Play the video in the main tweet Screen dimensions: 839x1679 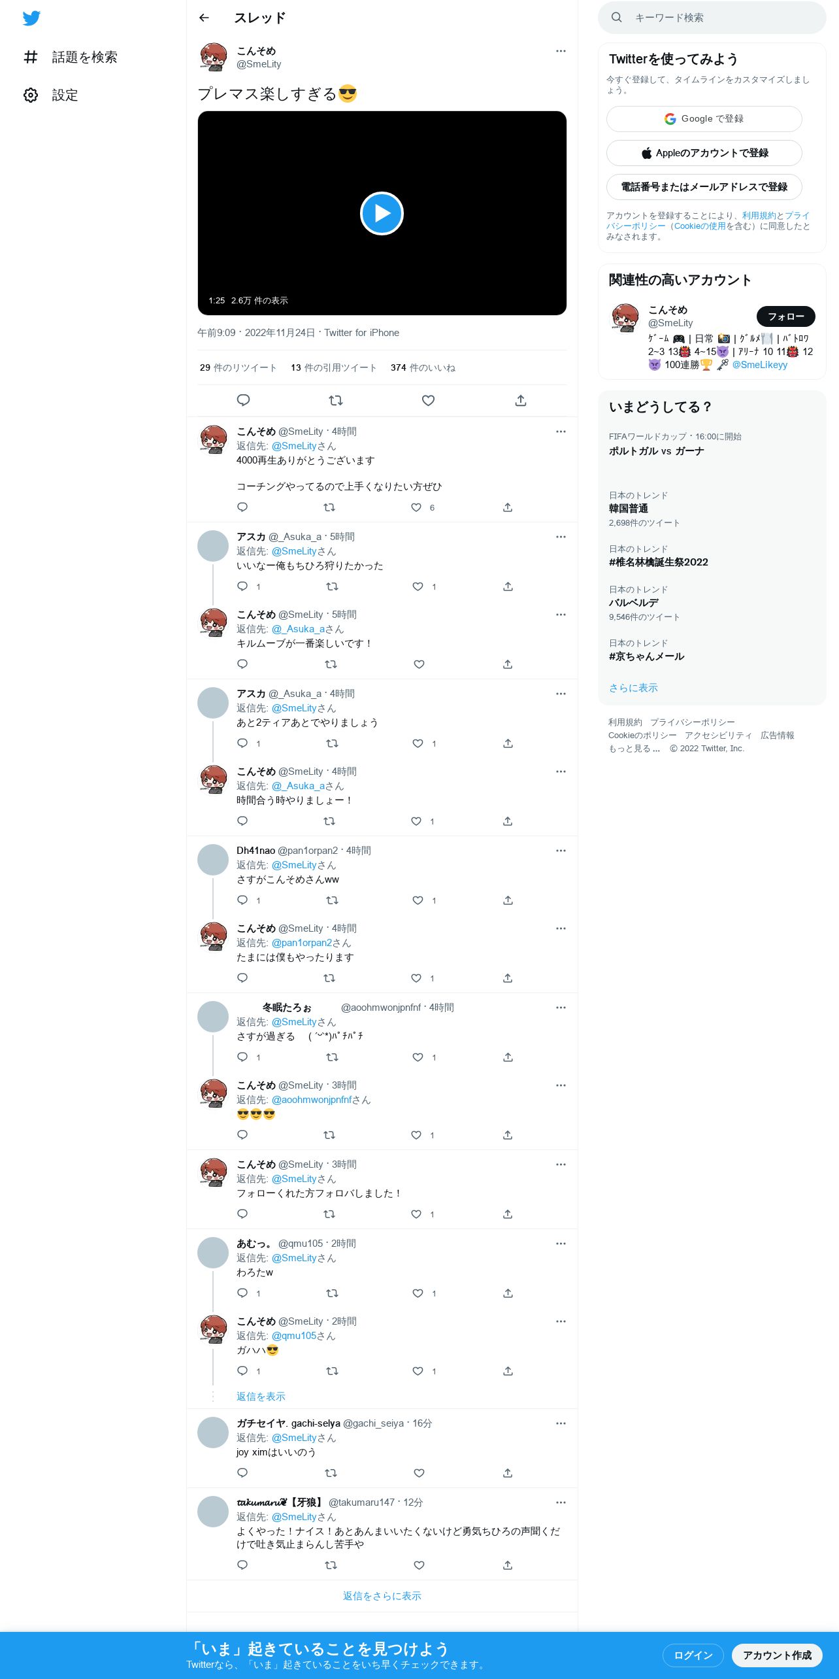pyautogui.click(x=382, y=213)
